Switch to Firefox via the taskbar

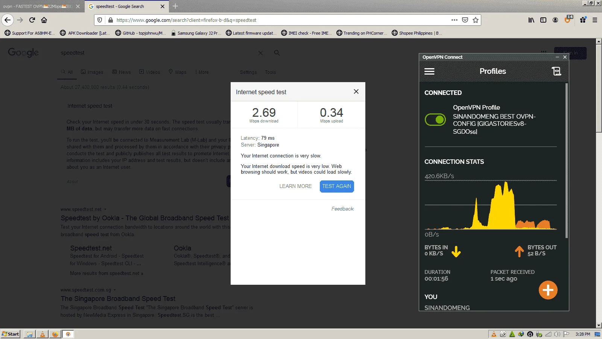55,334
